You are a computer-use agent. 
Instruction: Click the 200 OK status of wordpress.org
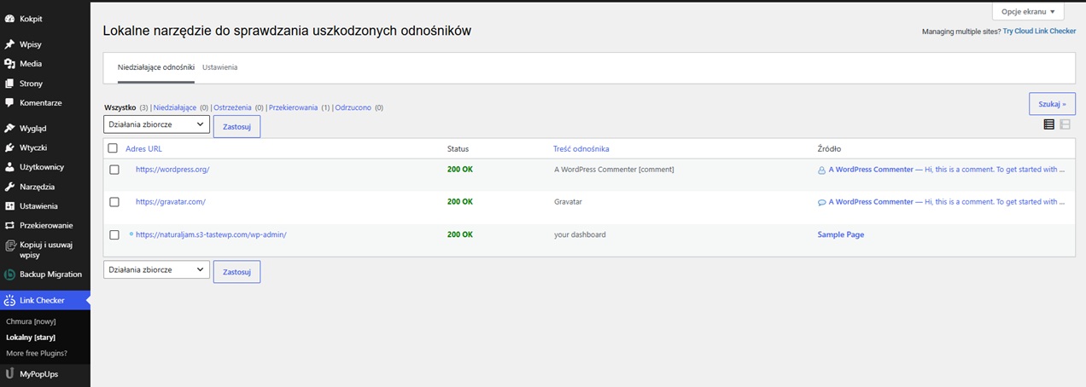click(x=460, y=170)
